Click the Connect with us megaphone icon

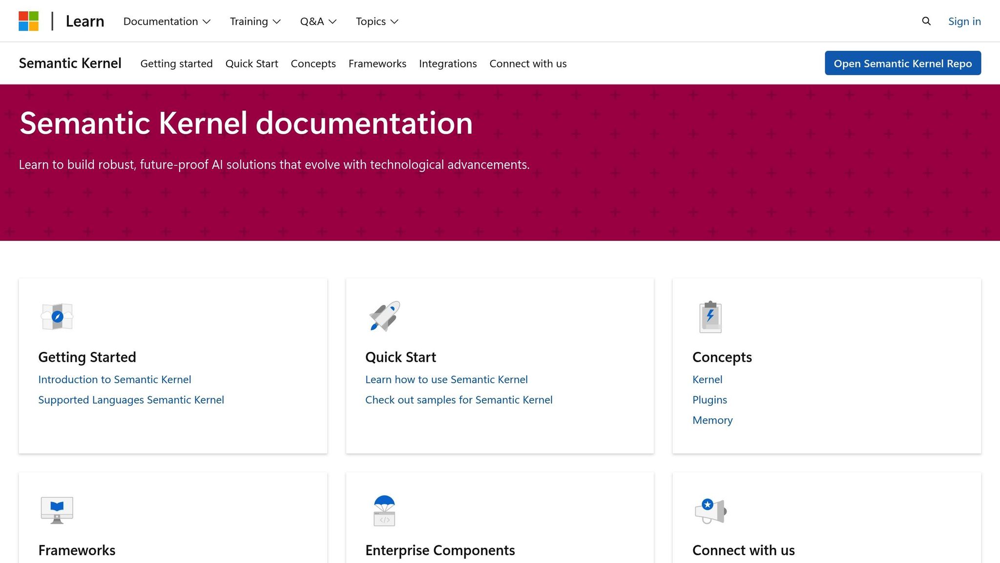(710, 510)
